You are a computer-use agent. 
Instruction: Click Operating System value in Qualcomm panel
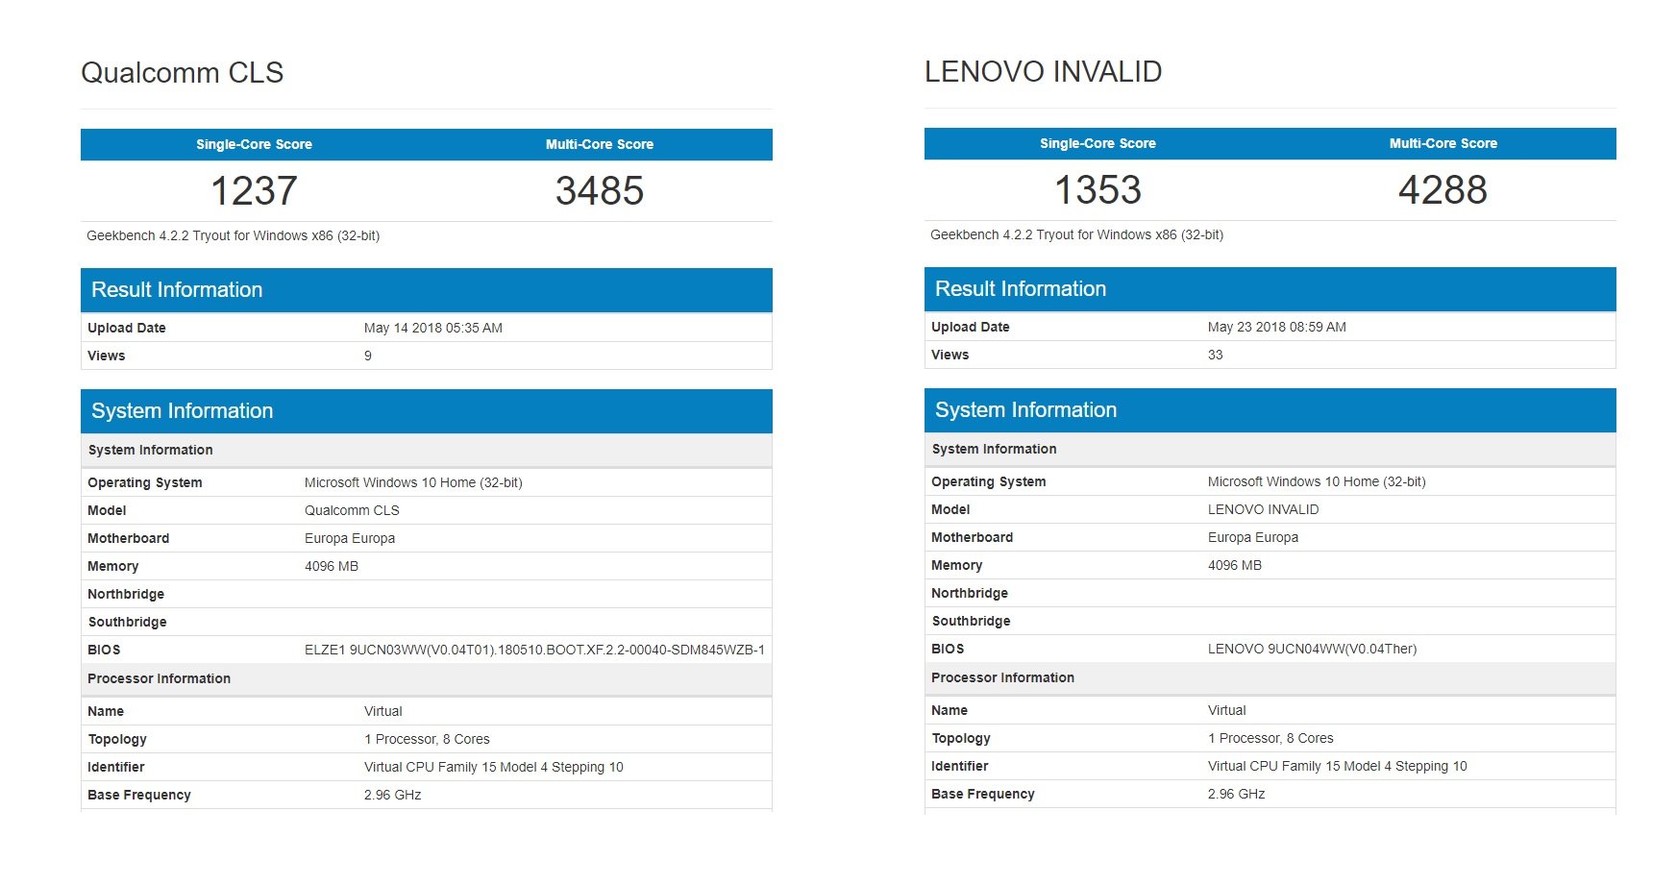413,482
